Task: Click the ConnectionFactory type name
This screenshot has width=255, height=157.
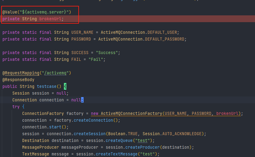Action: [x=43, y=114]
